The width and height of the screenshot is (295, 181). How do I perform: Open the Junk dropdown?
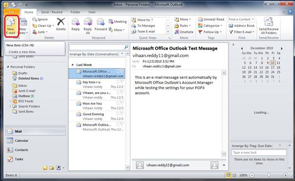pyautogui.click(x=40, y=32)
